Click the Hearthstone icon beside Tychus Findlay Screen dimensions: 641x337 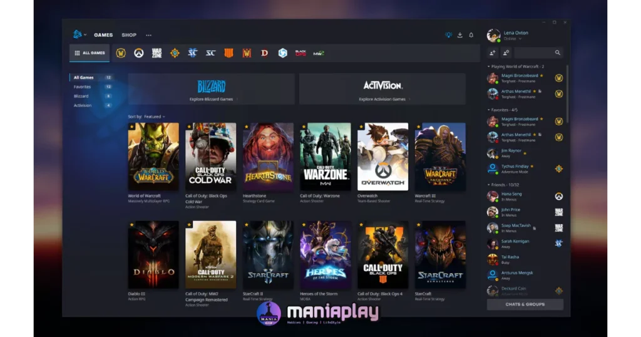click(x=559, y=169)
